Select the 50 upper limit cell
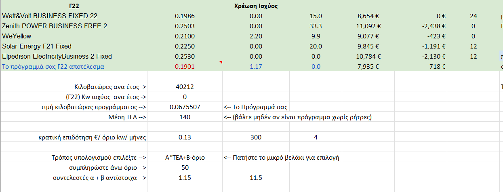This screenshot has width=503, height=192. [x=185, y=168]
